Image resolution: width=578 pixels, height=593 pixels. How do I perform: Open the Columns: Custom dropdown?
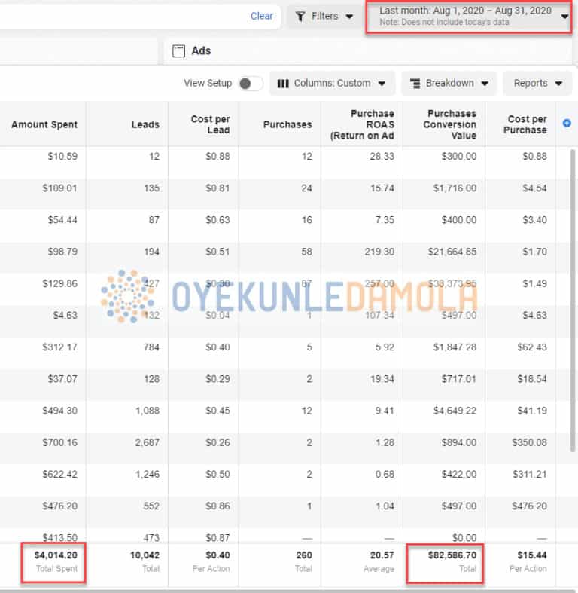click(332, 83)
